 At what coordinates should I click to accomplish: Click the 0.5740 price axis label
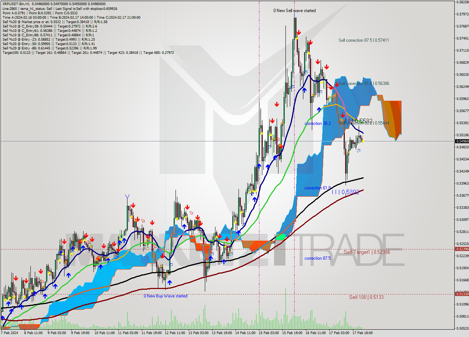coord(462,38)
